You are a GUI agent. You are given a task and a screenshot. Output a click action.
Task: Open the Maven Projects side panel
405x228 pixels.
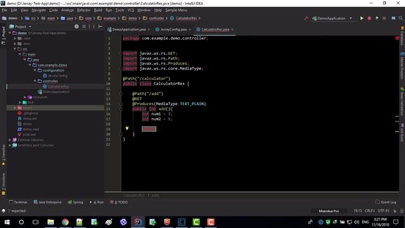402,66
